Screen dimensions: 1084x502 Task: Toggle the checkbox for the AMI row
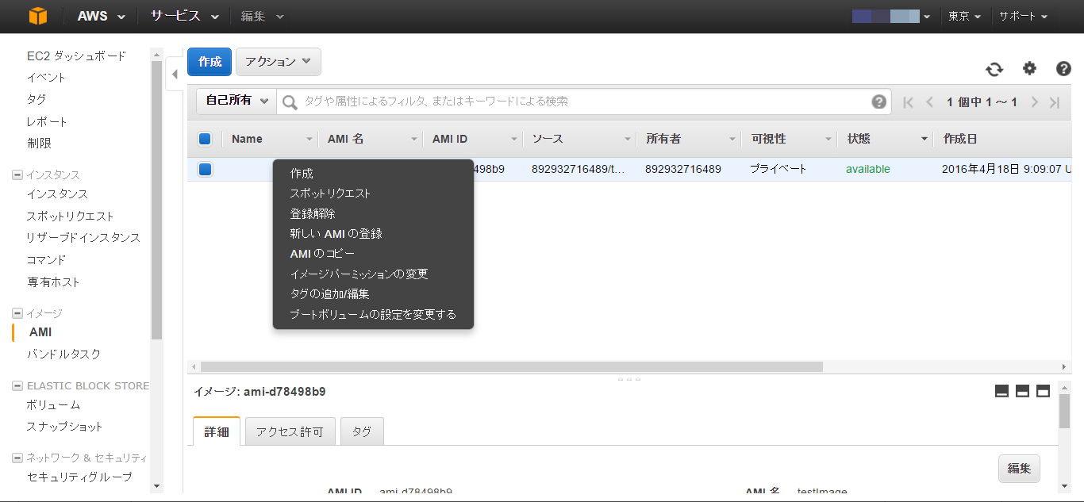[205, 169]
